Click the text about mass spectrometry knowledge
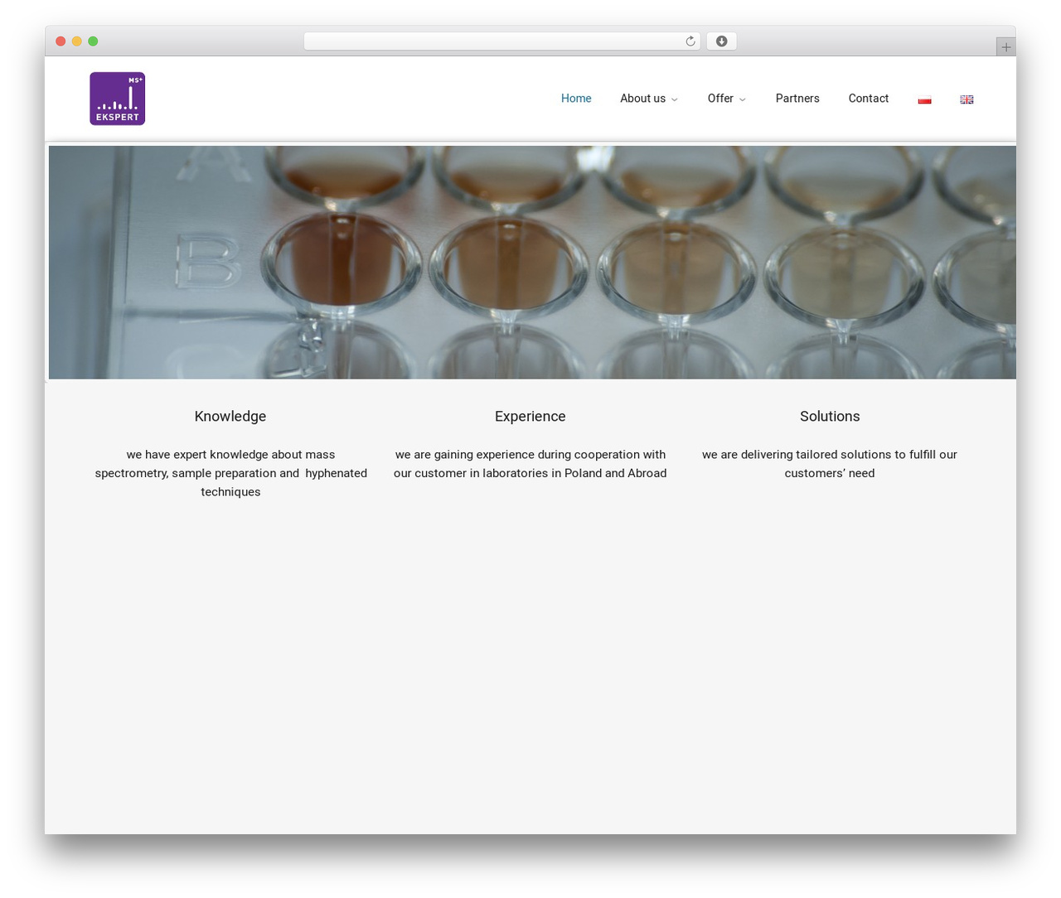Image resolution: width=1061 pixels, height=898 pixels. click(230, 473)
